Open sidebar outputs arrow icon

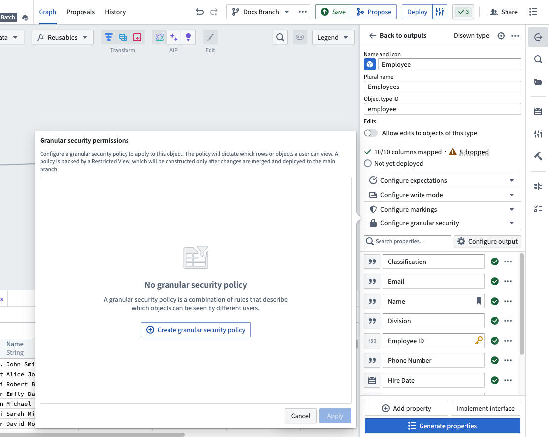538,37
